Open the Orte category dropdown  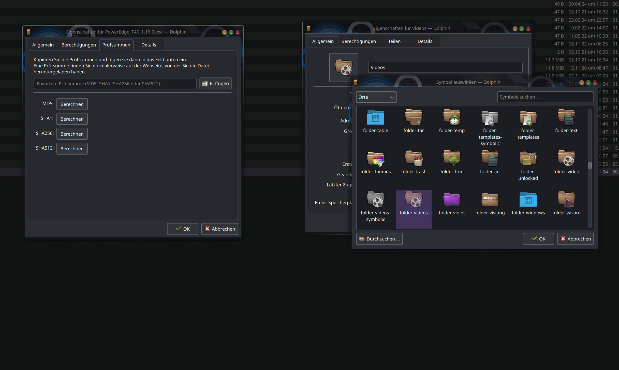(x=376, y=97)
